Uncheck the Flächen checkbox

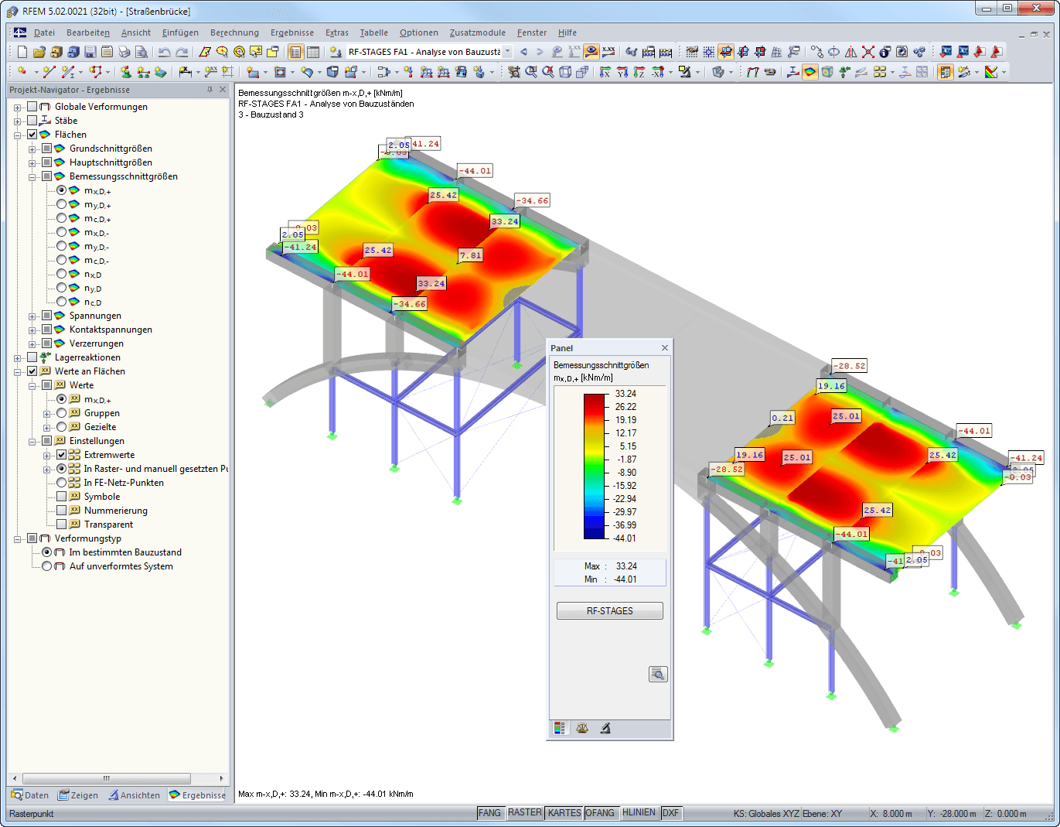click(32, 135)
